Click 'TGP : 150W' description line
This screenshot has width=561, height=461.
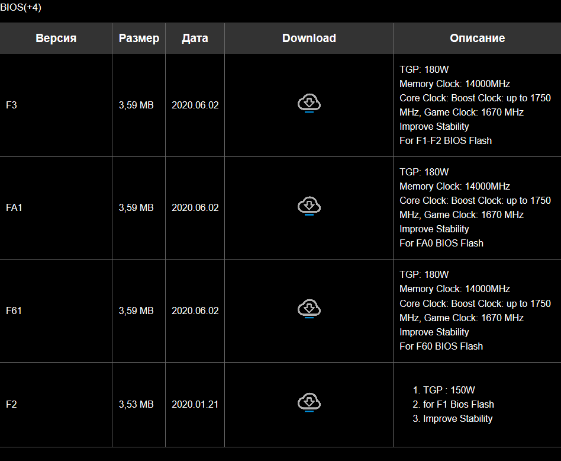[x=449, y=390]
